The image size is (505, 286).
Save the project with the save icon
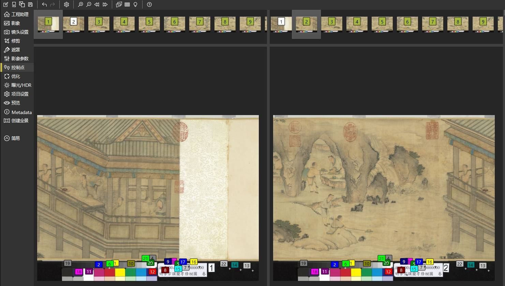pyautogui.click(x=30, y=4)
